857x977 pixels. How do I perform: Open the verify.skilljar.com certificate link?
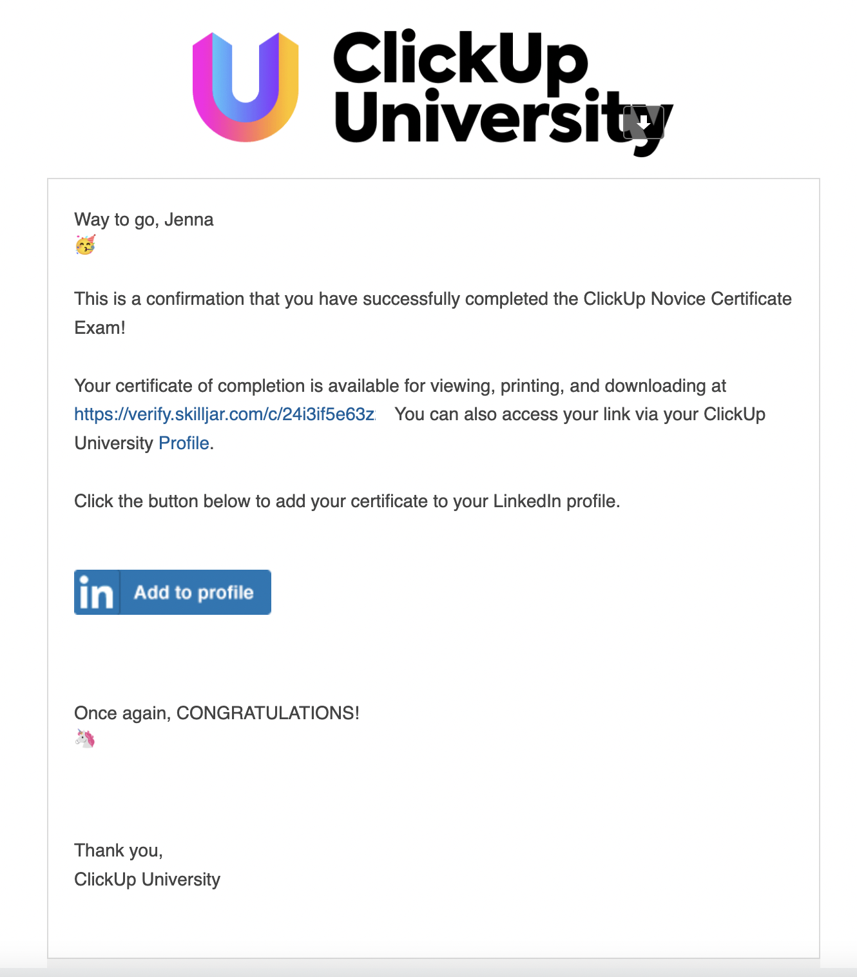coord(224,414)
